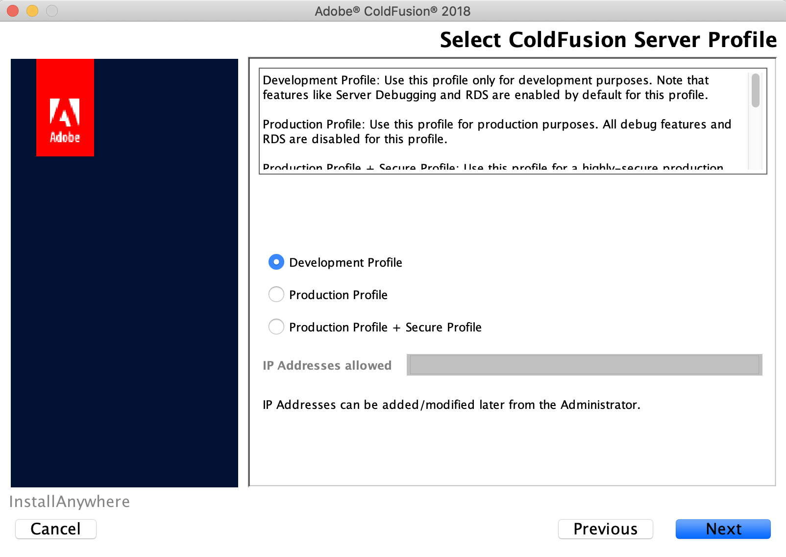Click the 'IP Addresses can be added/modified later' note
The image size is (786, 557).
(451, 405)
